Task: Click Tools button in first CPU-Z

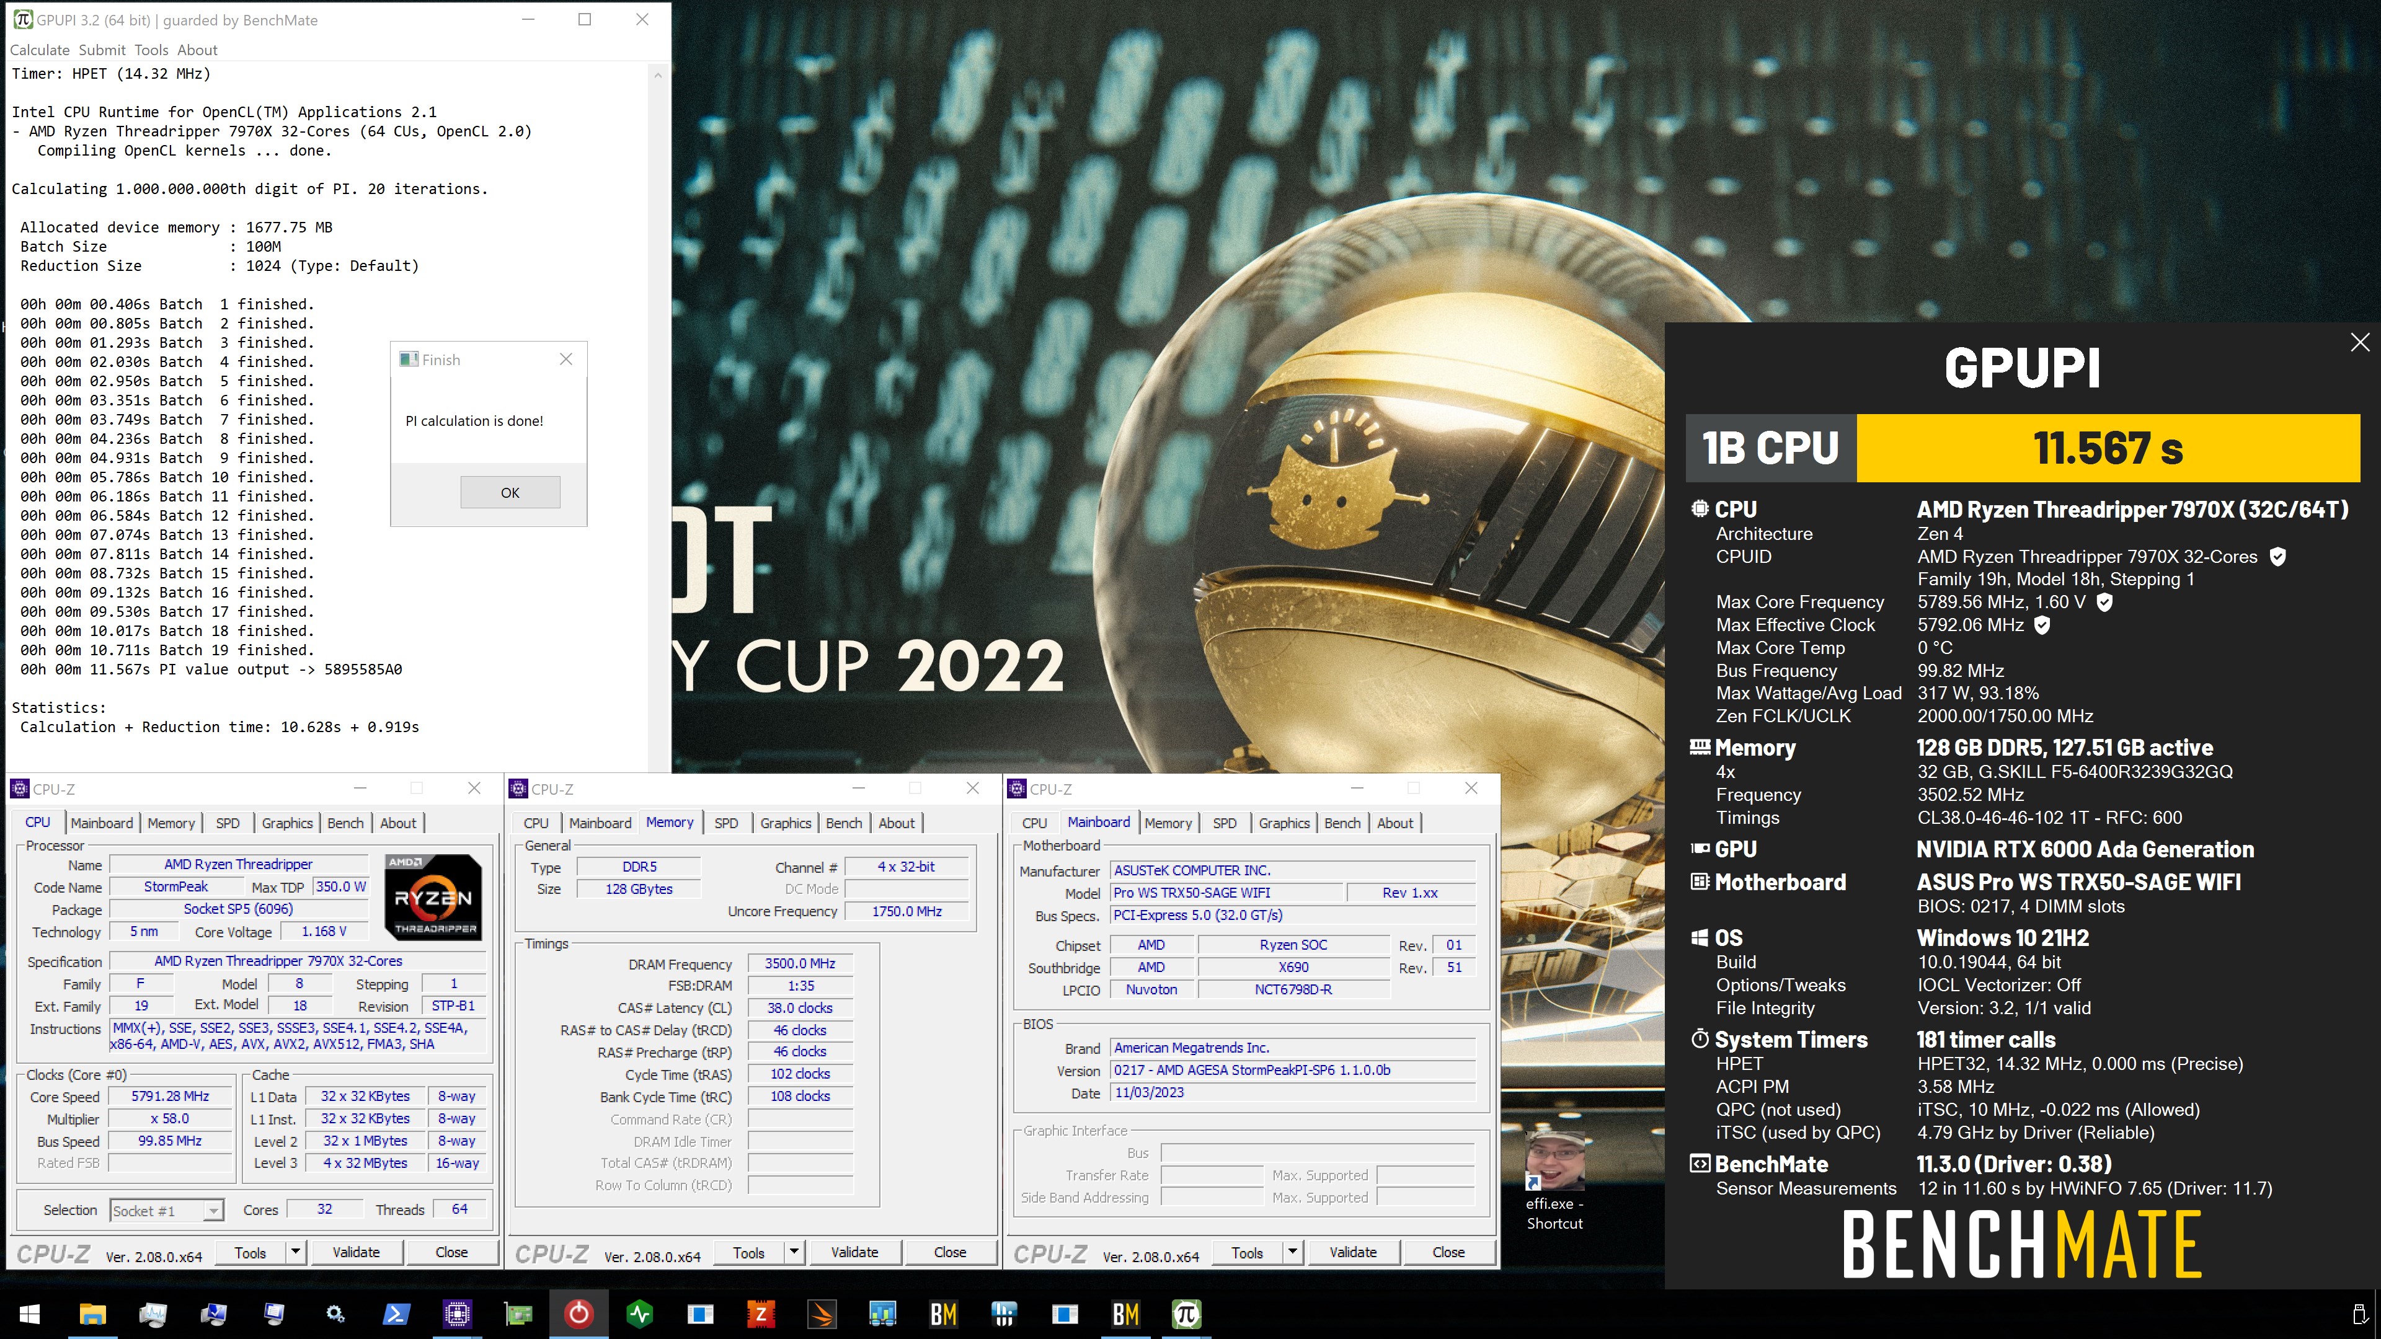Action: pos(251,1252)
